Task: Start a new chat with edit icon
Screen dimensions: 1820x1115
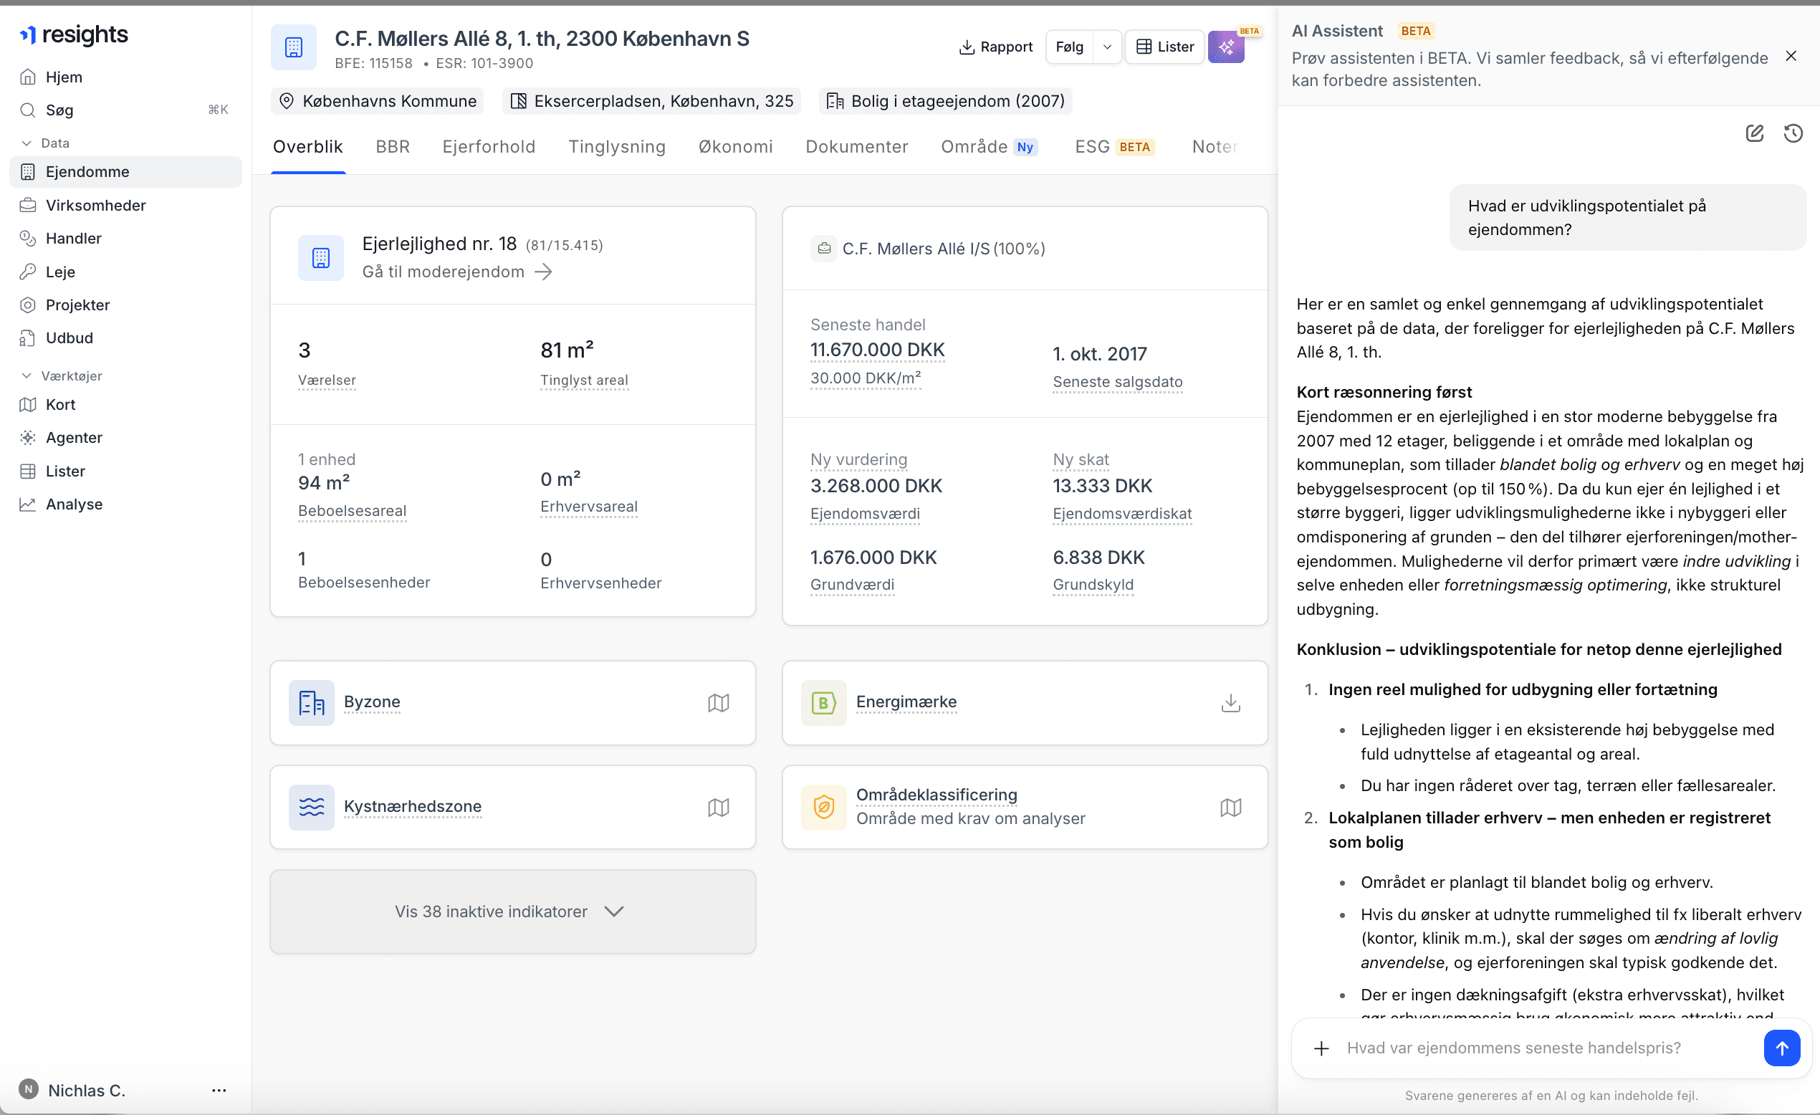Action: pos(1754,133)
